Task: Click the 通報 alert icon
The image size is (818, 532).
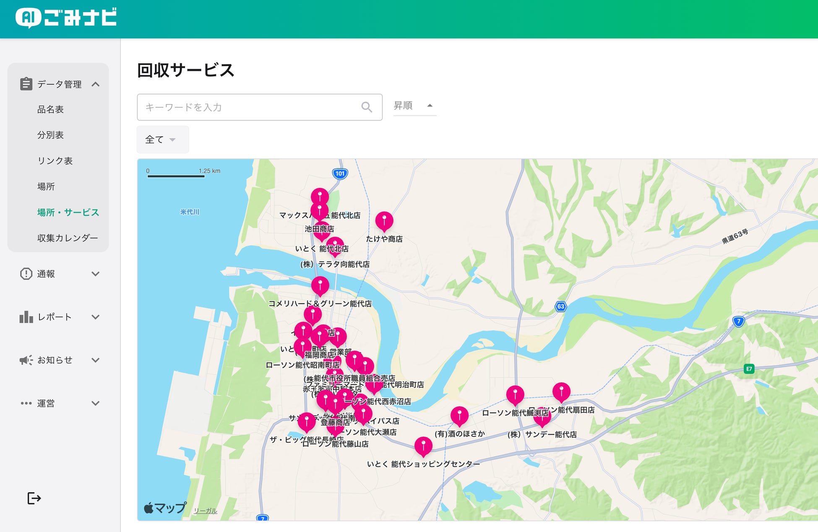Action: pyautogui.click(x=26, y=274)
